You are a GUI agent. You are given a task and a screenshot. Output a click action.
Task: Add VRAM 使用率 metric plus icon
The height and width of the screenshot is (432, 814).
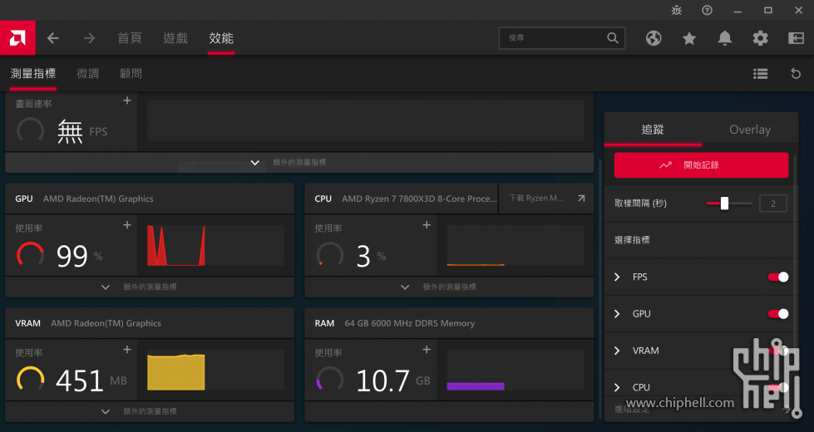click(x=127, y=350)
